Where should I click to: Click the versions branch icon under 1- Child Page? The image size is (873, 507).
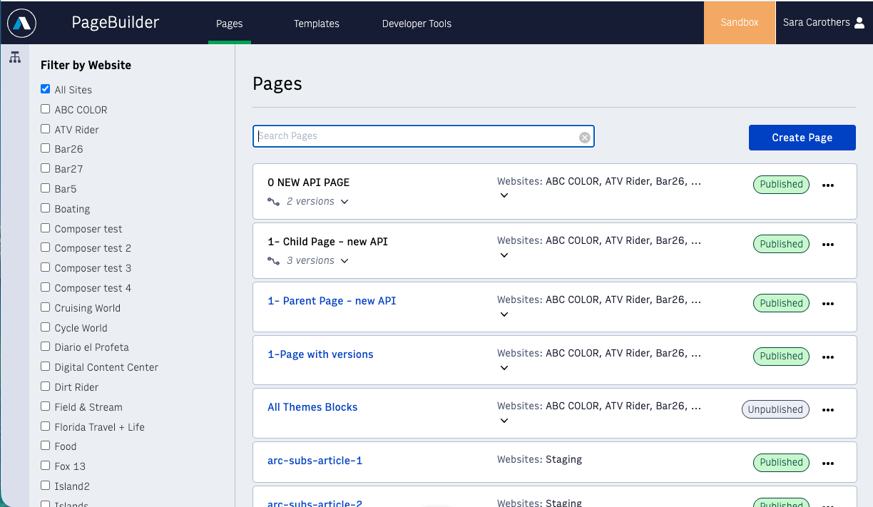[x=273, y=261]
